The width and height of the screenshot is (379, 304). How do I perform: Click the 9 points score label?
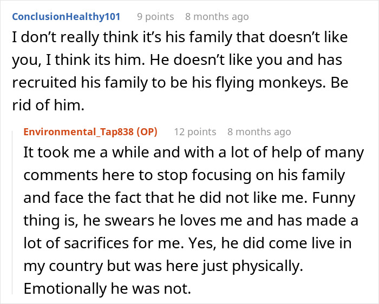155,17
